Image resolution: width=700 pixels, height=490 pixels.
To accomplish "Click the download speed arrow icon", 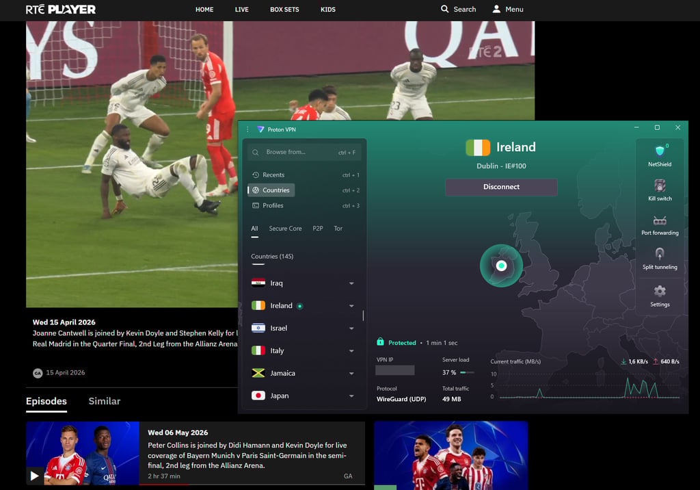I will point(623,361).
